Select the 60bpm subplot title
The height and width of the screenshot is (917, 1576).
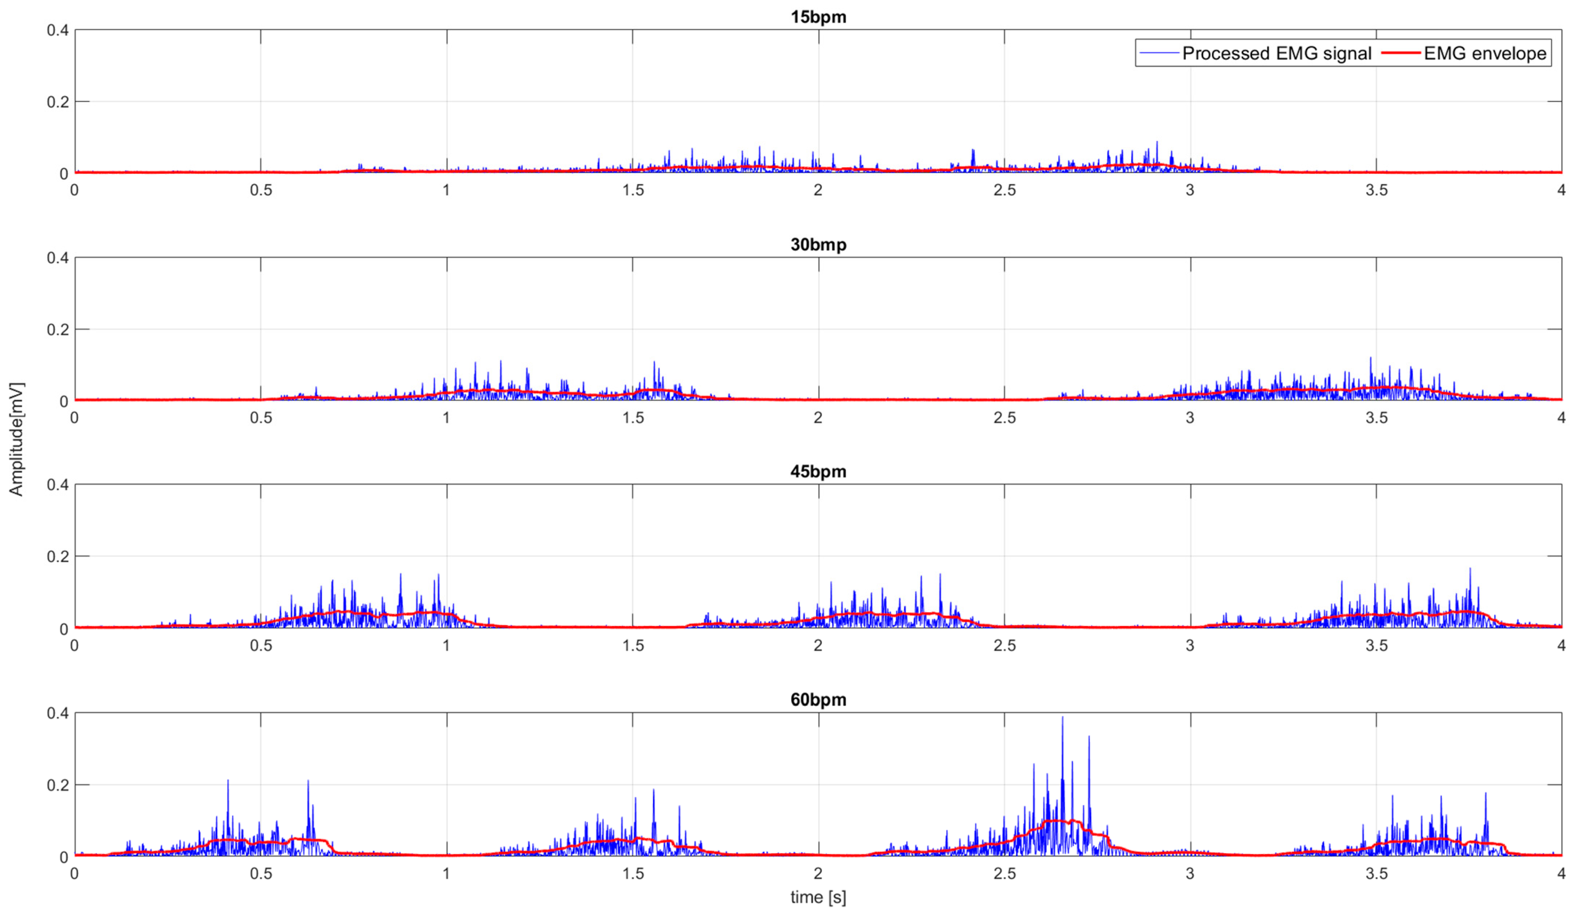tap(818, 699)
